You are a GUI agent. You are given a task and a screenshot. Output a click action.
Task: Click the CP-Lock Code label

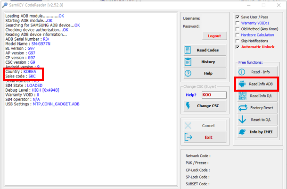[x=197, y=170]
